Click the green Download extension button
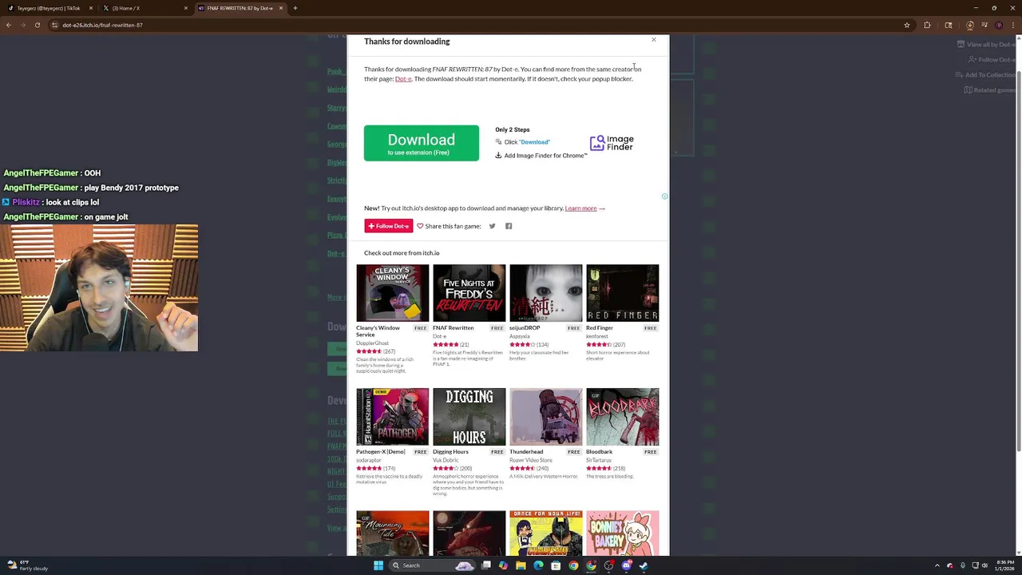The height and width of the screenshot is (575, 1022). [x=422, y=143]
